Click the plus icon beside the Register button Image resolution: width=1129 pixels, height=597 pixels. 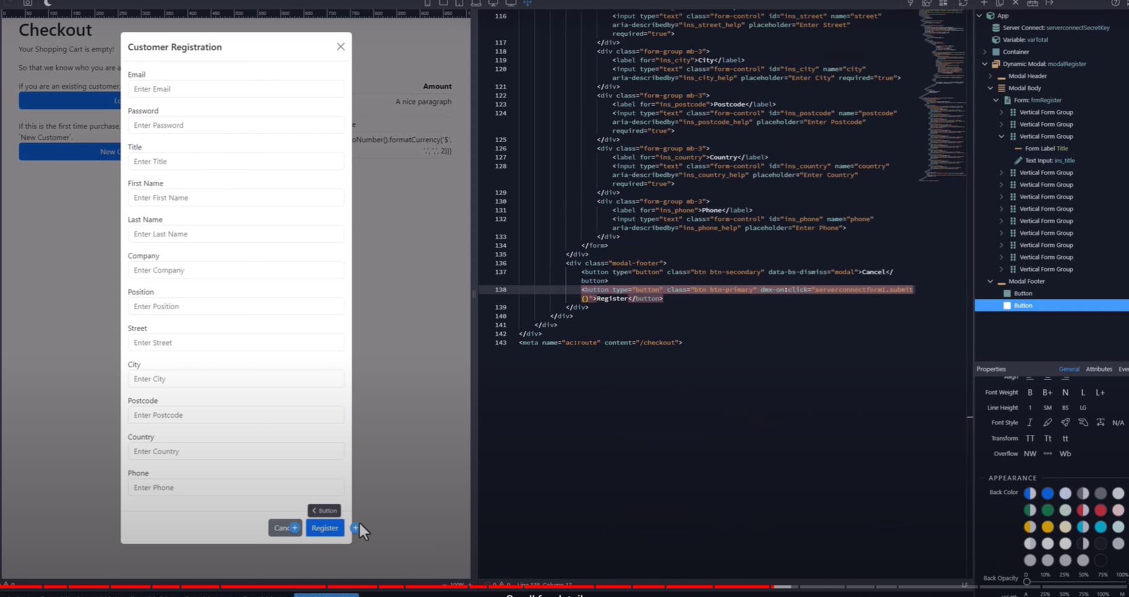click(355, 528)
